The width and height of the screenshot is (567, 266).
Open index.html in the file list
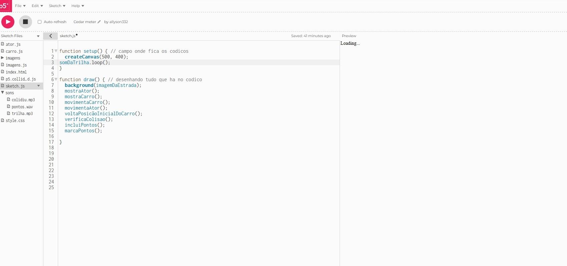click(x=16, y=72)
